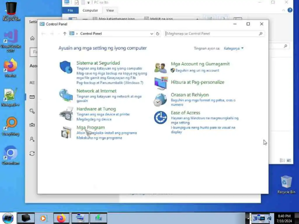Open the Hardware at Tunog printer icon
The image size is (299, 224).
click(x=66, y=114)
